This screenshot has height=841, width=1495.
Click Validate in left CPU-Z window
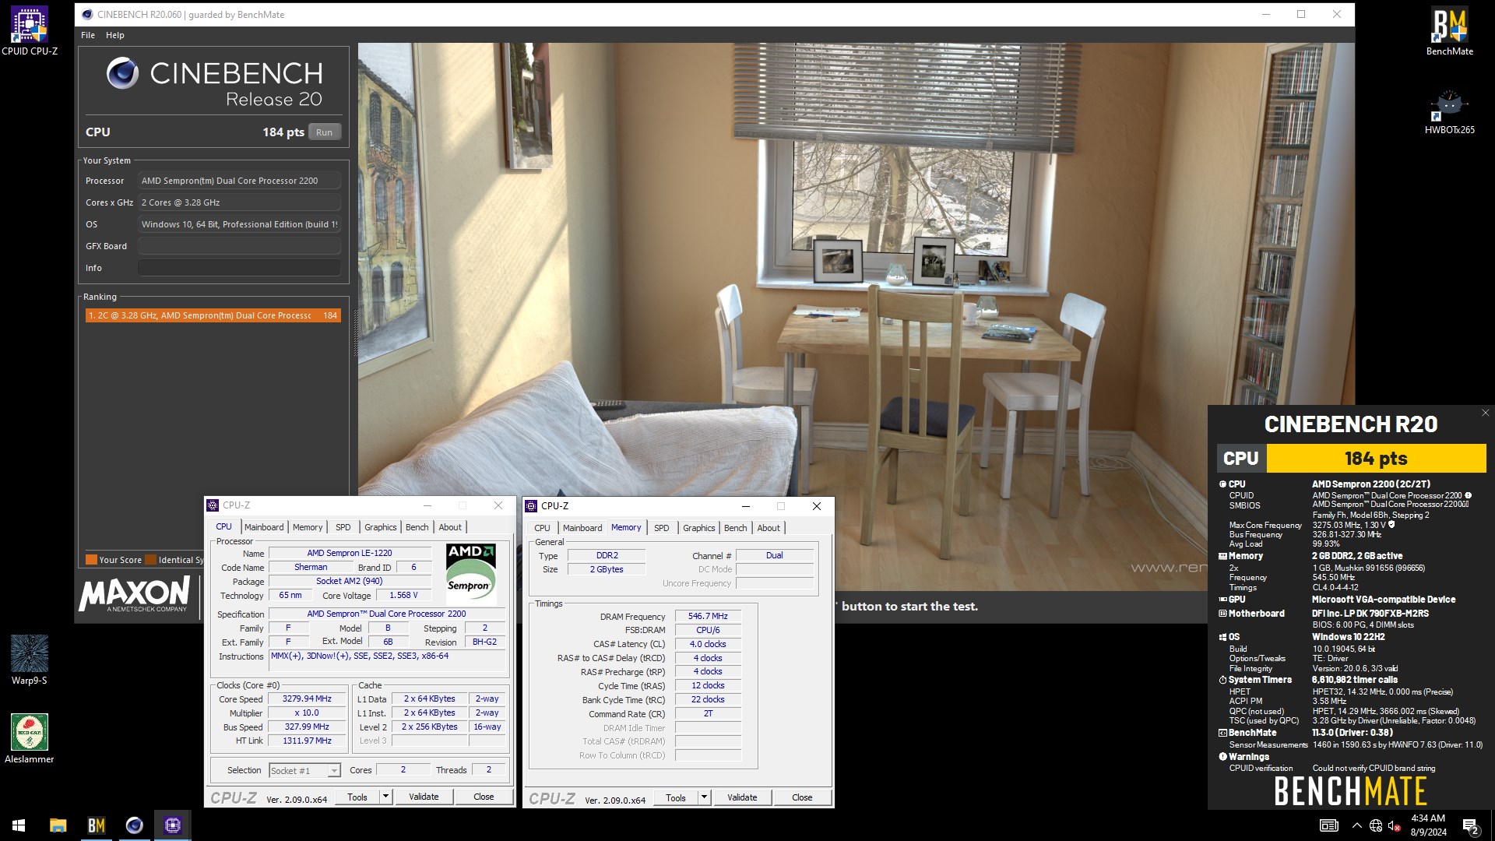click(424, 797)
